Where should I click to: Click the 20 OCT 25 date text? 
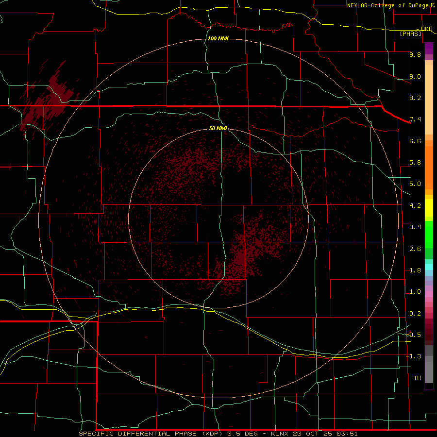313,434
